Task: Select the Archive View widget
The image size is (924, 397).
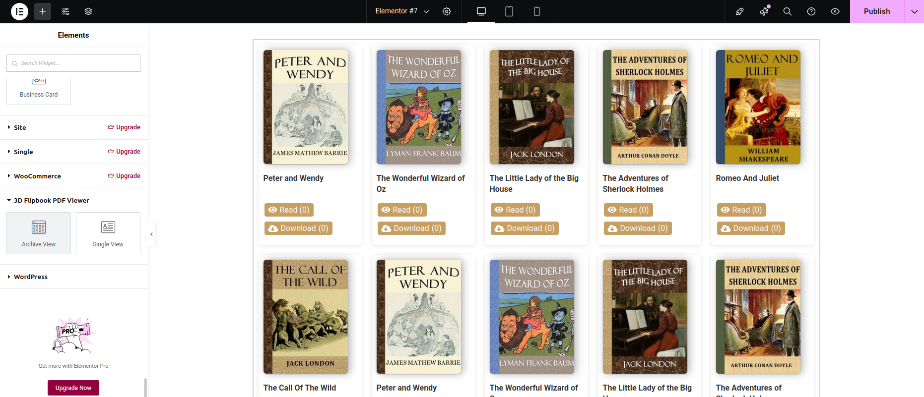Action: pos(39,233)
